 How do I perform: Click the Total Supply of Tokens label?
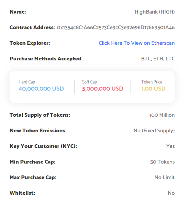(40, 115)
